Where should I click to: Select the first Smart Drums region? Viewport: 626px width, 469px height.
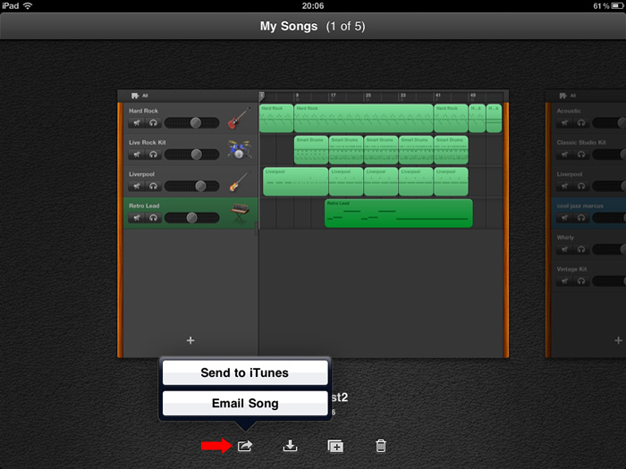coord(311,150)
